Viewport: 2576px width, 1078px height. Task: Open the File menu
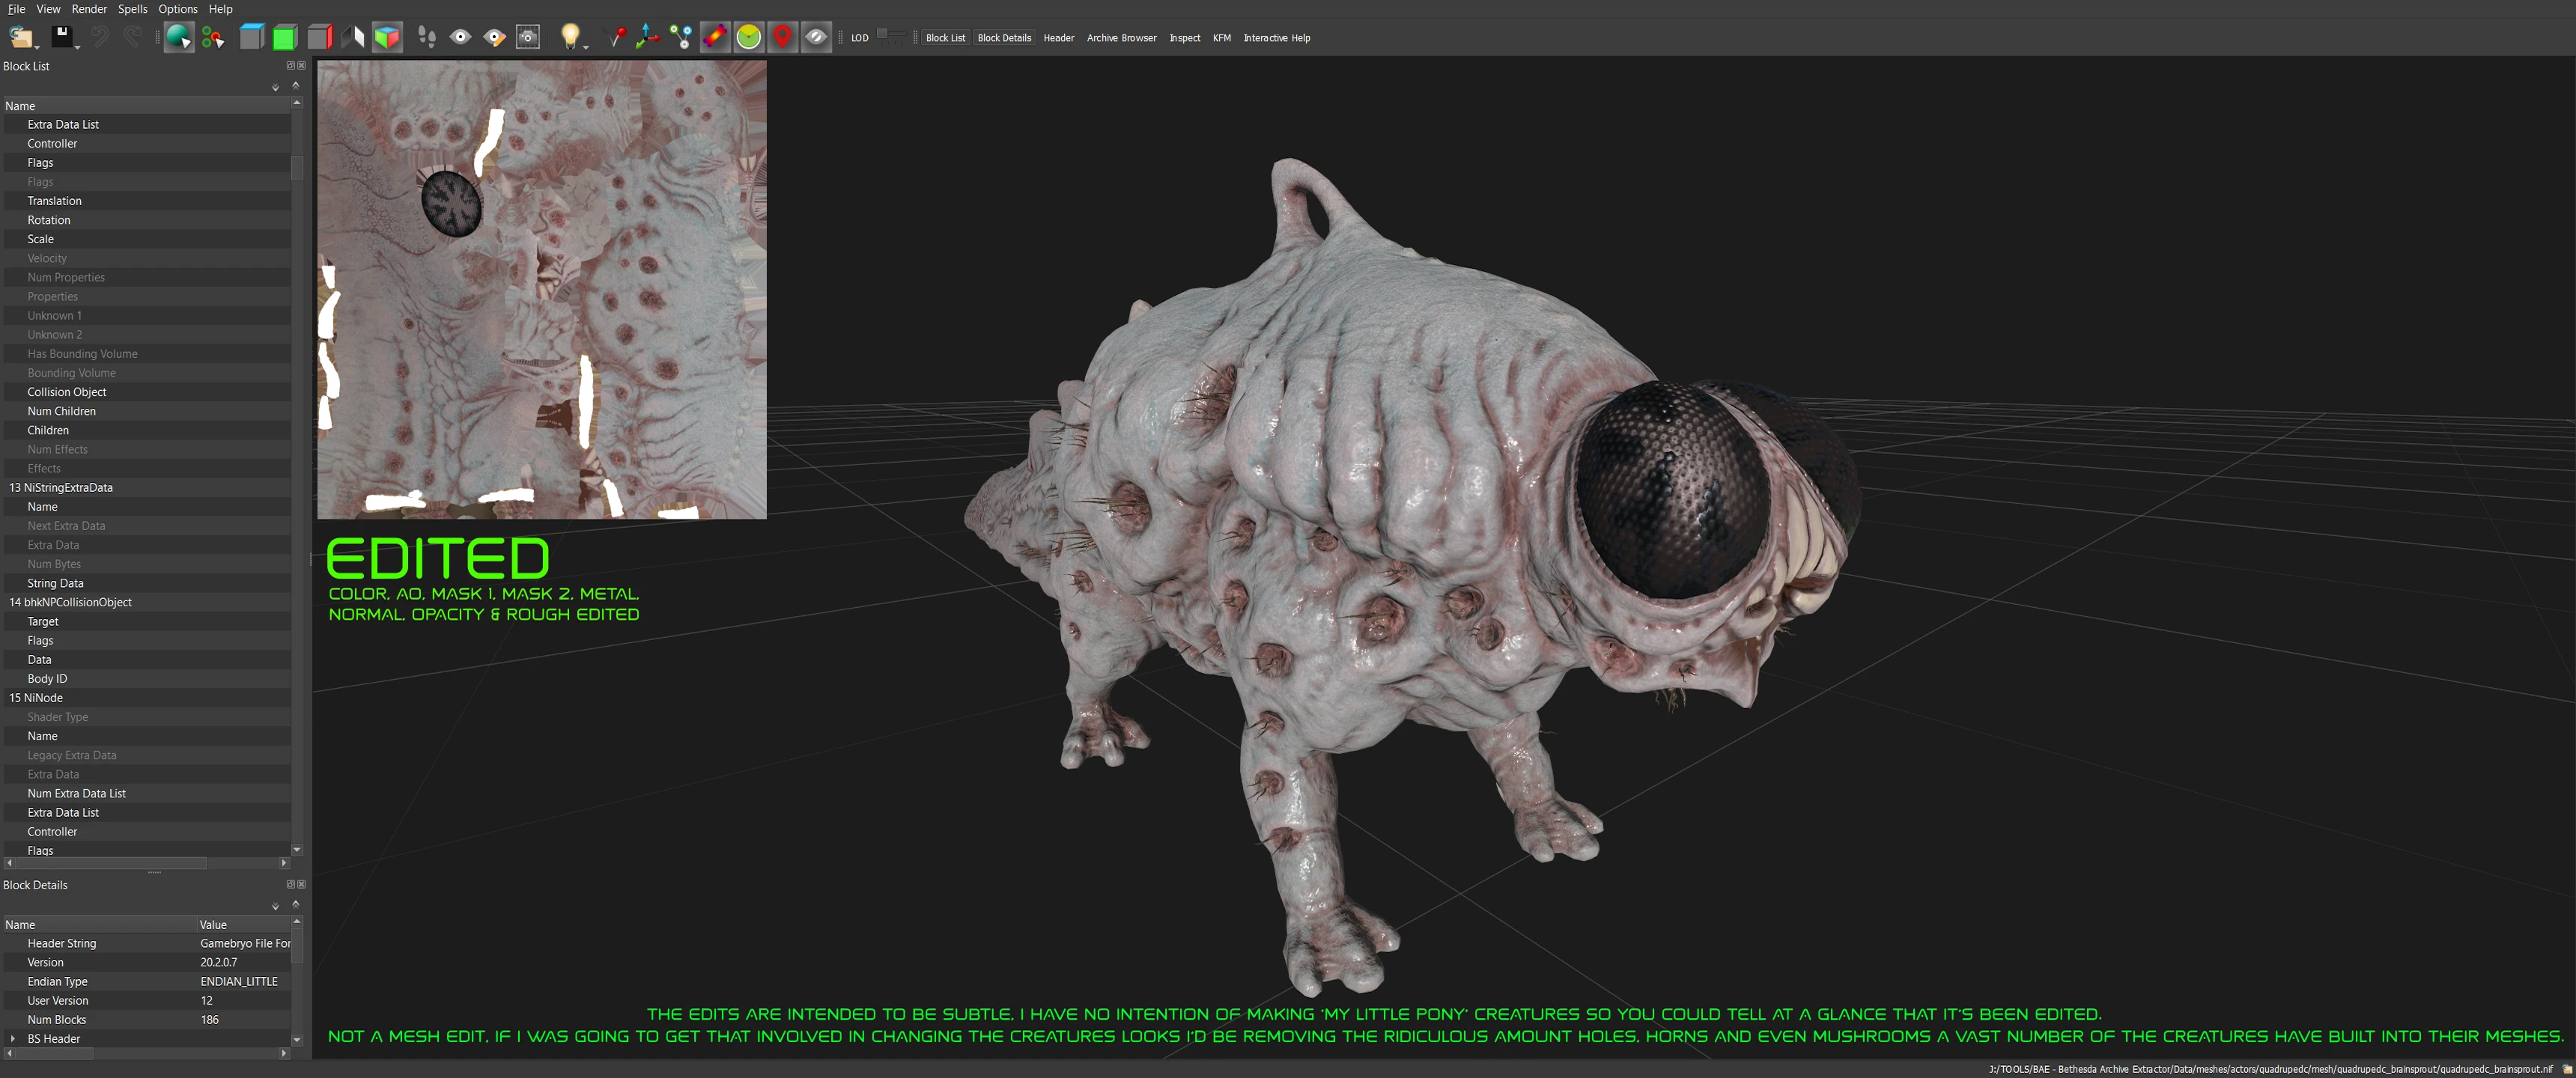(16, 9)
